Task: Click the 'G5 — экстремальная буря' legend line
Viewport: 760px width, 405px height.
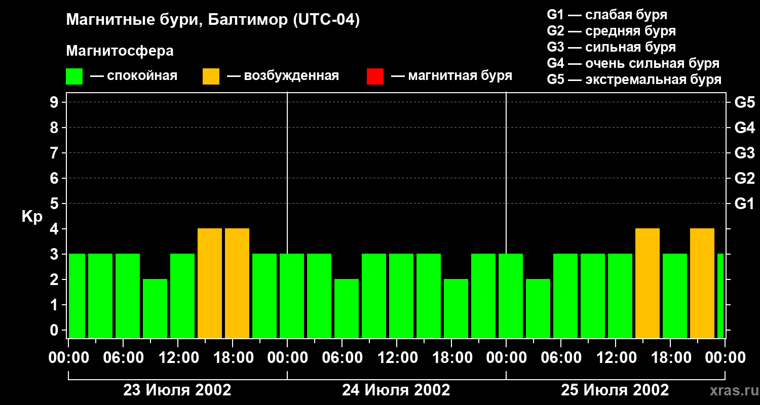Action: tap(634, 79)
